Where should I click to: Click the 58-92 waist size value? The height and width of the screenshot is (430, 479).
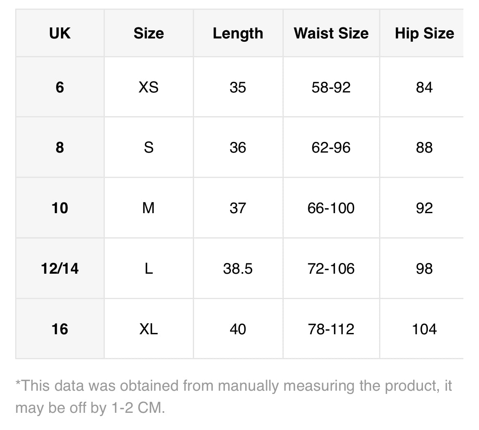click(331, 87)
